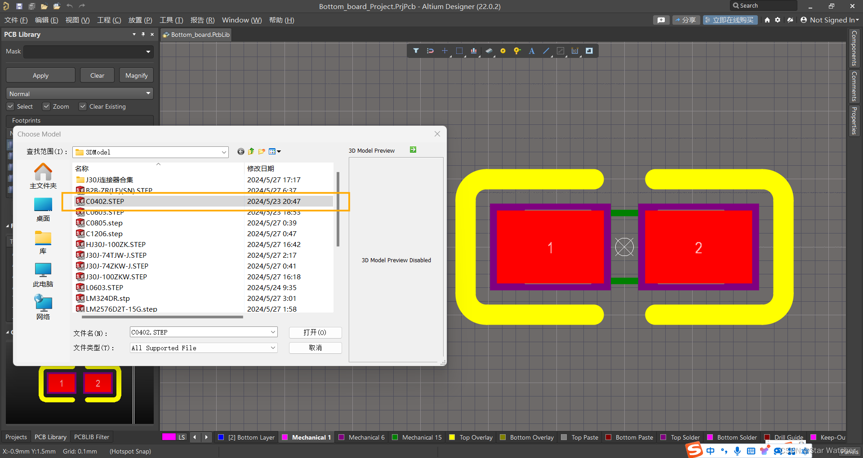Place a 3D body component icon

[489, 51]
